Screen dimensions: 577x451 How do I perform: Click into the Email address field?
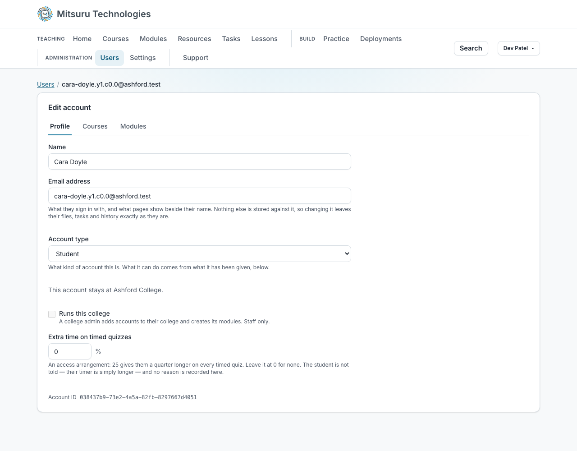tap(200, 196)
